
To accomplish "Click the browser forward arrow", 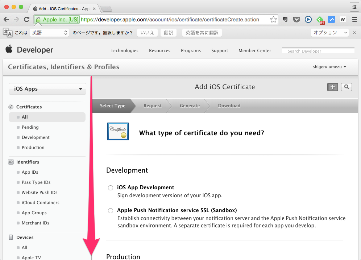I will (16, 20).
